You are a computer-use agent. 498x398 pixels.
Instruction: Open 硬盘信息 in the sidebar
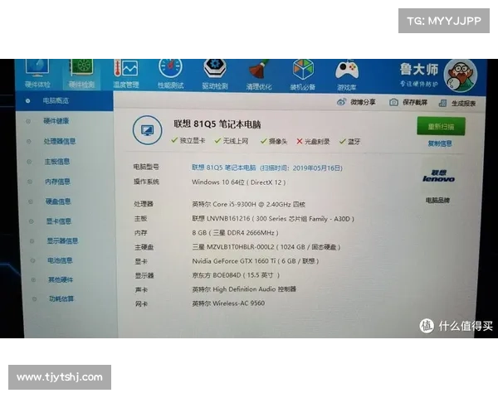pyautogui.click(x=58, y=201)
